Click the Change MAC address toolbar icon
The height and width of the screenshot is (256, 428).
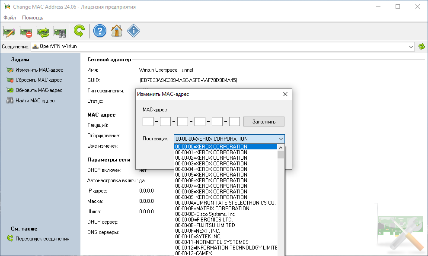pyautogui.click(x=9, y=31)
